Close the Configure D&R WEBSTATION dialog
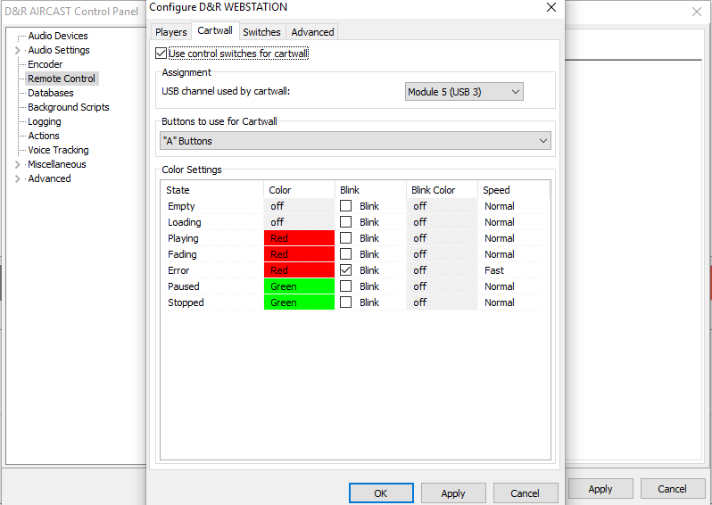The image size is (712, 505). [x=550, y=7]
